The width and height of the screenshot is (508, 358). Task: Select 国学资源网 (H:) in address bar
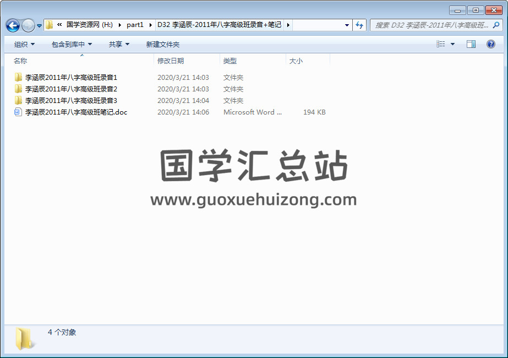tap(89, 25)
